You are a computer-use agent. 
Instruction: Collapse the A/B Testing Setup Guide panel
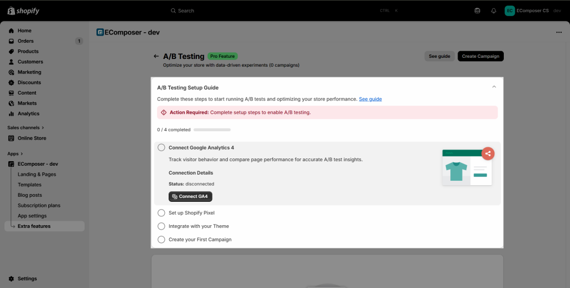pos(494,87)
